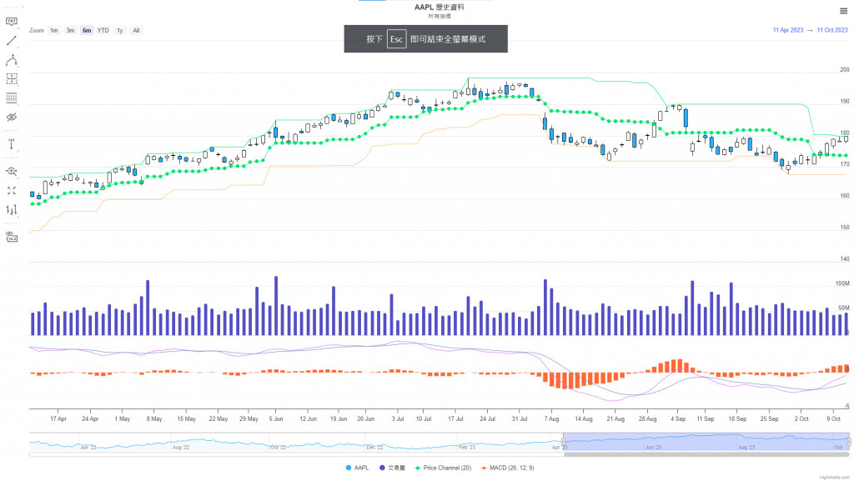Click the 17 Apr x-axis date label

58,419
